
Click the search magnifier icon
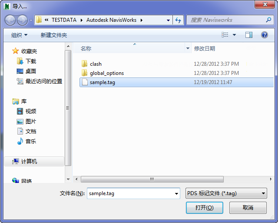[268, 20]
